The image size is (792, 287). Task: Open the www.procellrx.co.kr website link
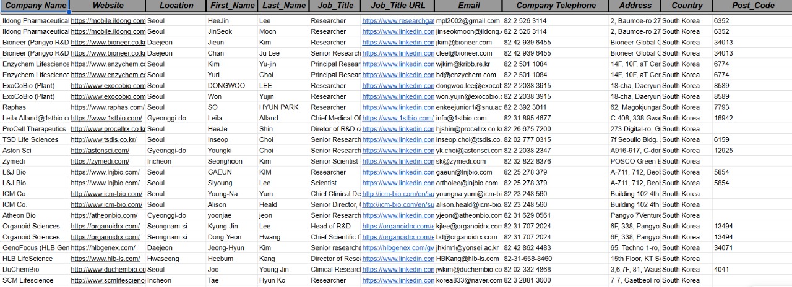pos(108,129)
